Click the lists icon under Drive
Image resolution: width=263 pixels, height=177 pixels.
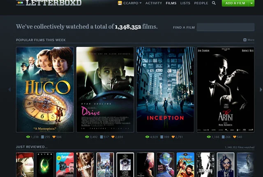[102, 137]
